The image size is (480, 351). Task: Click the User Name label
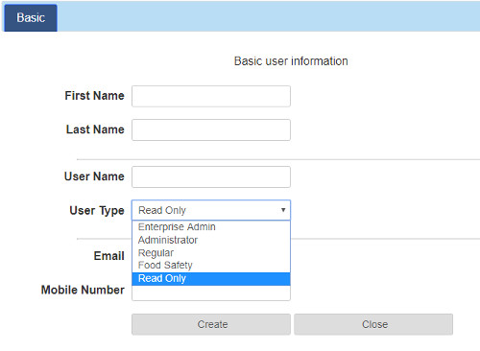click(94, 176)
